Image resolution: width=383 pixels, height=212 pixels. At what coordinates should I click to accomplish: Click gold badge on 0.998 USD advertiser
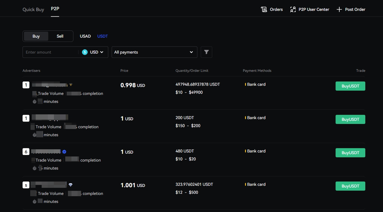pos(71,85)
